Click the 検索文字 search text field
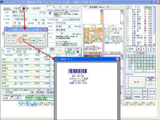 [x=144, y=74]
